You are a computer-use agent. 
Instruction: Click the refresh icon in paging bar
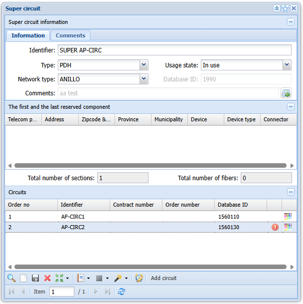point(122,292)
